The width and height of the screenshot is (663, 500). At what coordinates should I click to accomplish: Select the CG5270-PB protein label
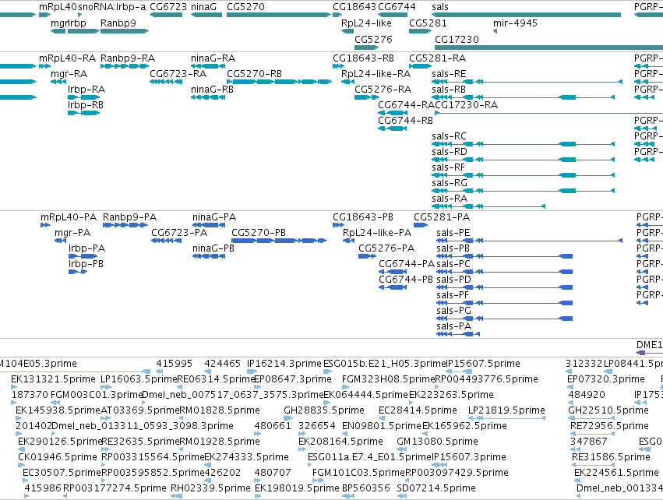[259, 233]
